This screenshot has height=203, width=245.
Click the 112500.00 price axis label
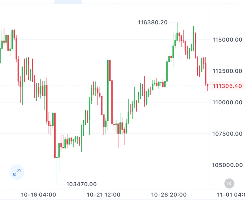[x=227, y=71]
